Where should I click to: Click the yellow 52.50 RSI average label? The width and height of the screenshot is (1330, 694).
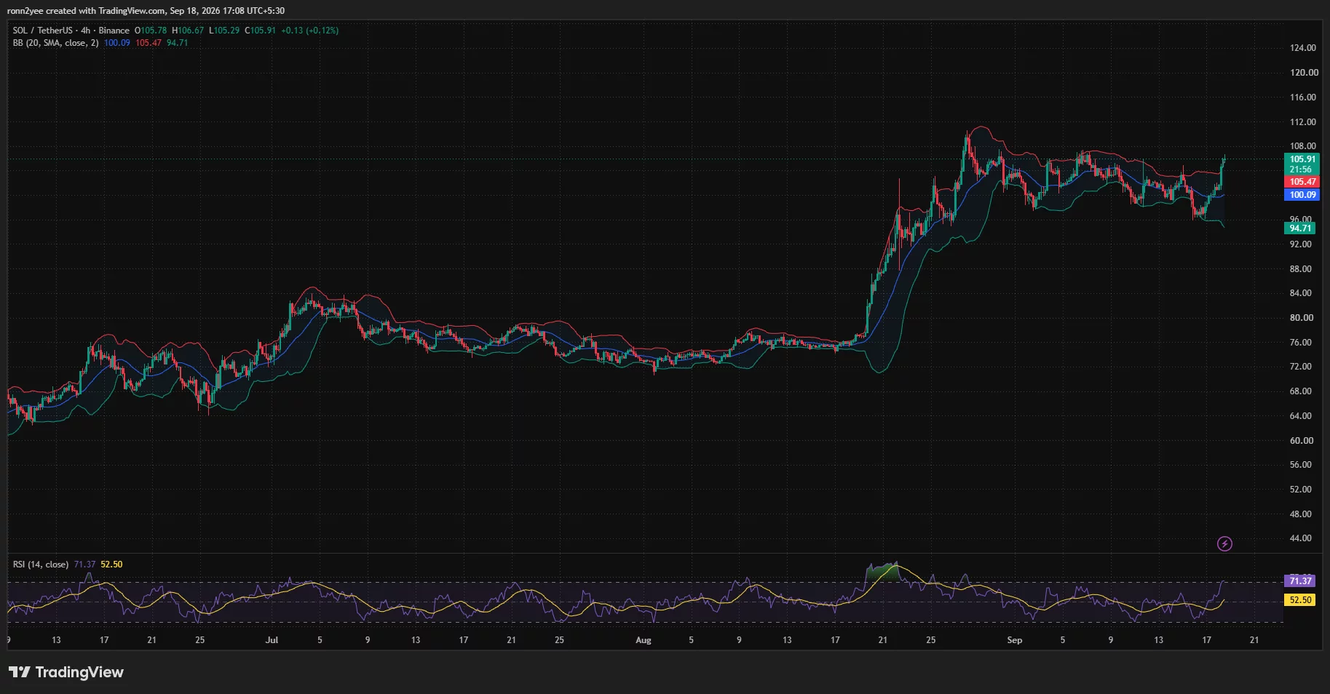coord(1299,600)
